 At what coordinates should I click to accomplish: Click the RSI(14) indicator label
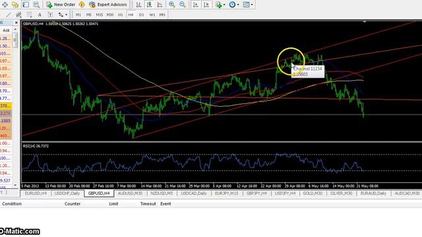coord(36,146)
